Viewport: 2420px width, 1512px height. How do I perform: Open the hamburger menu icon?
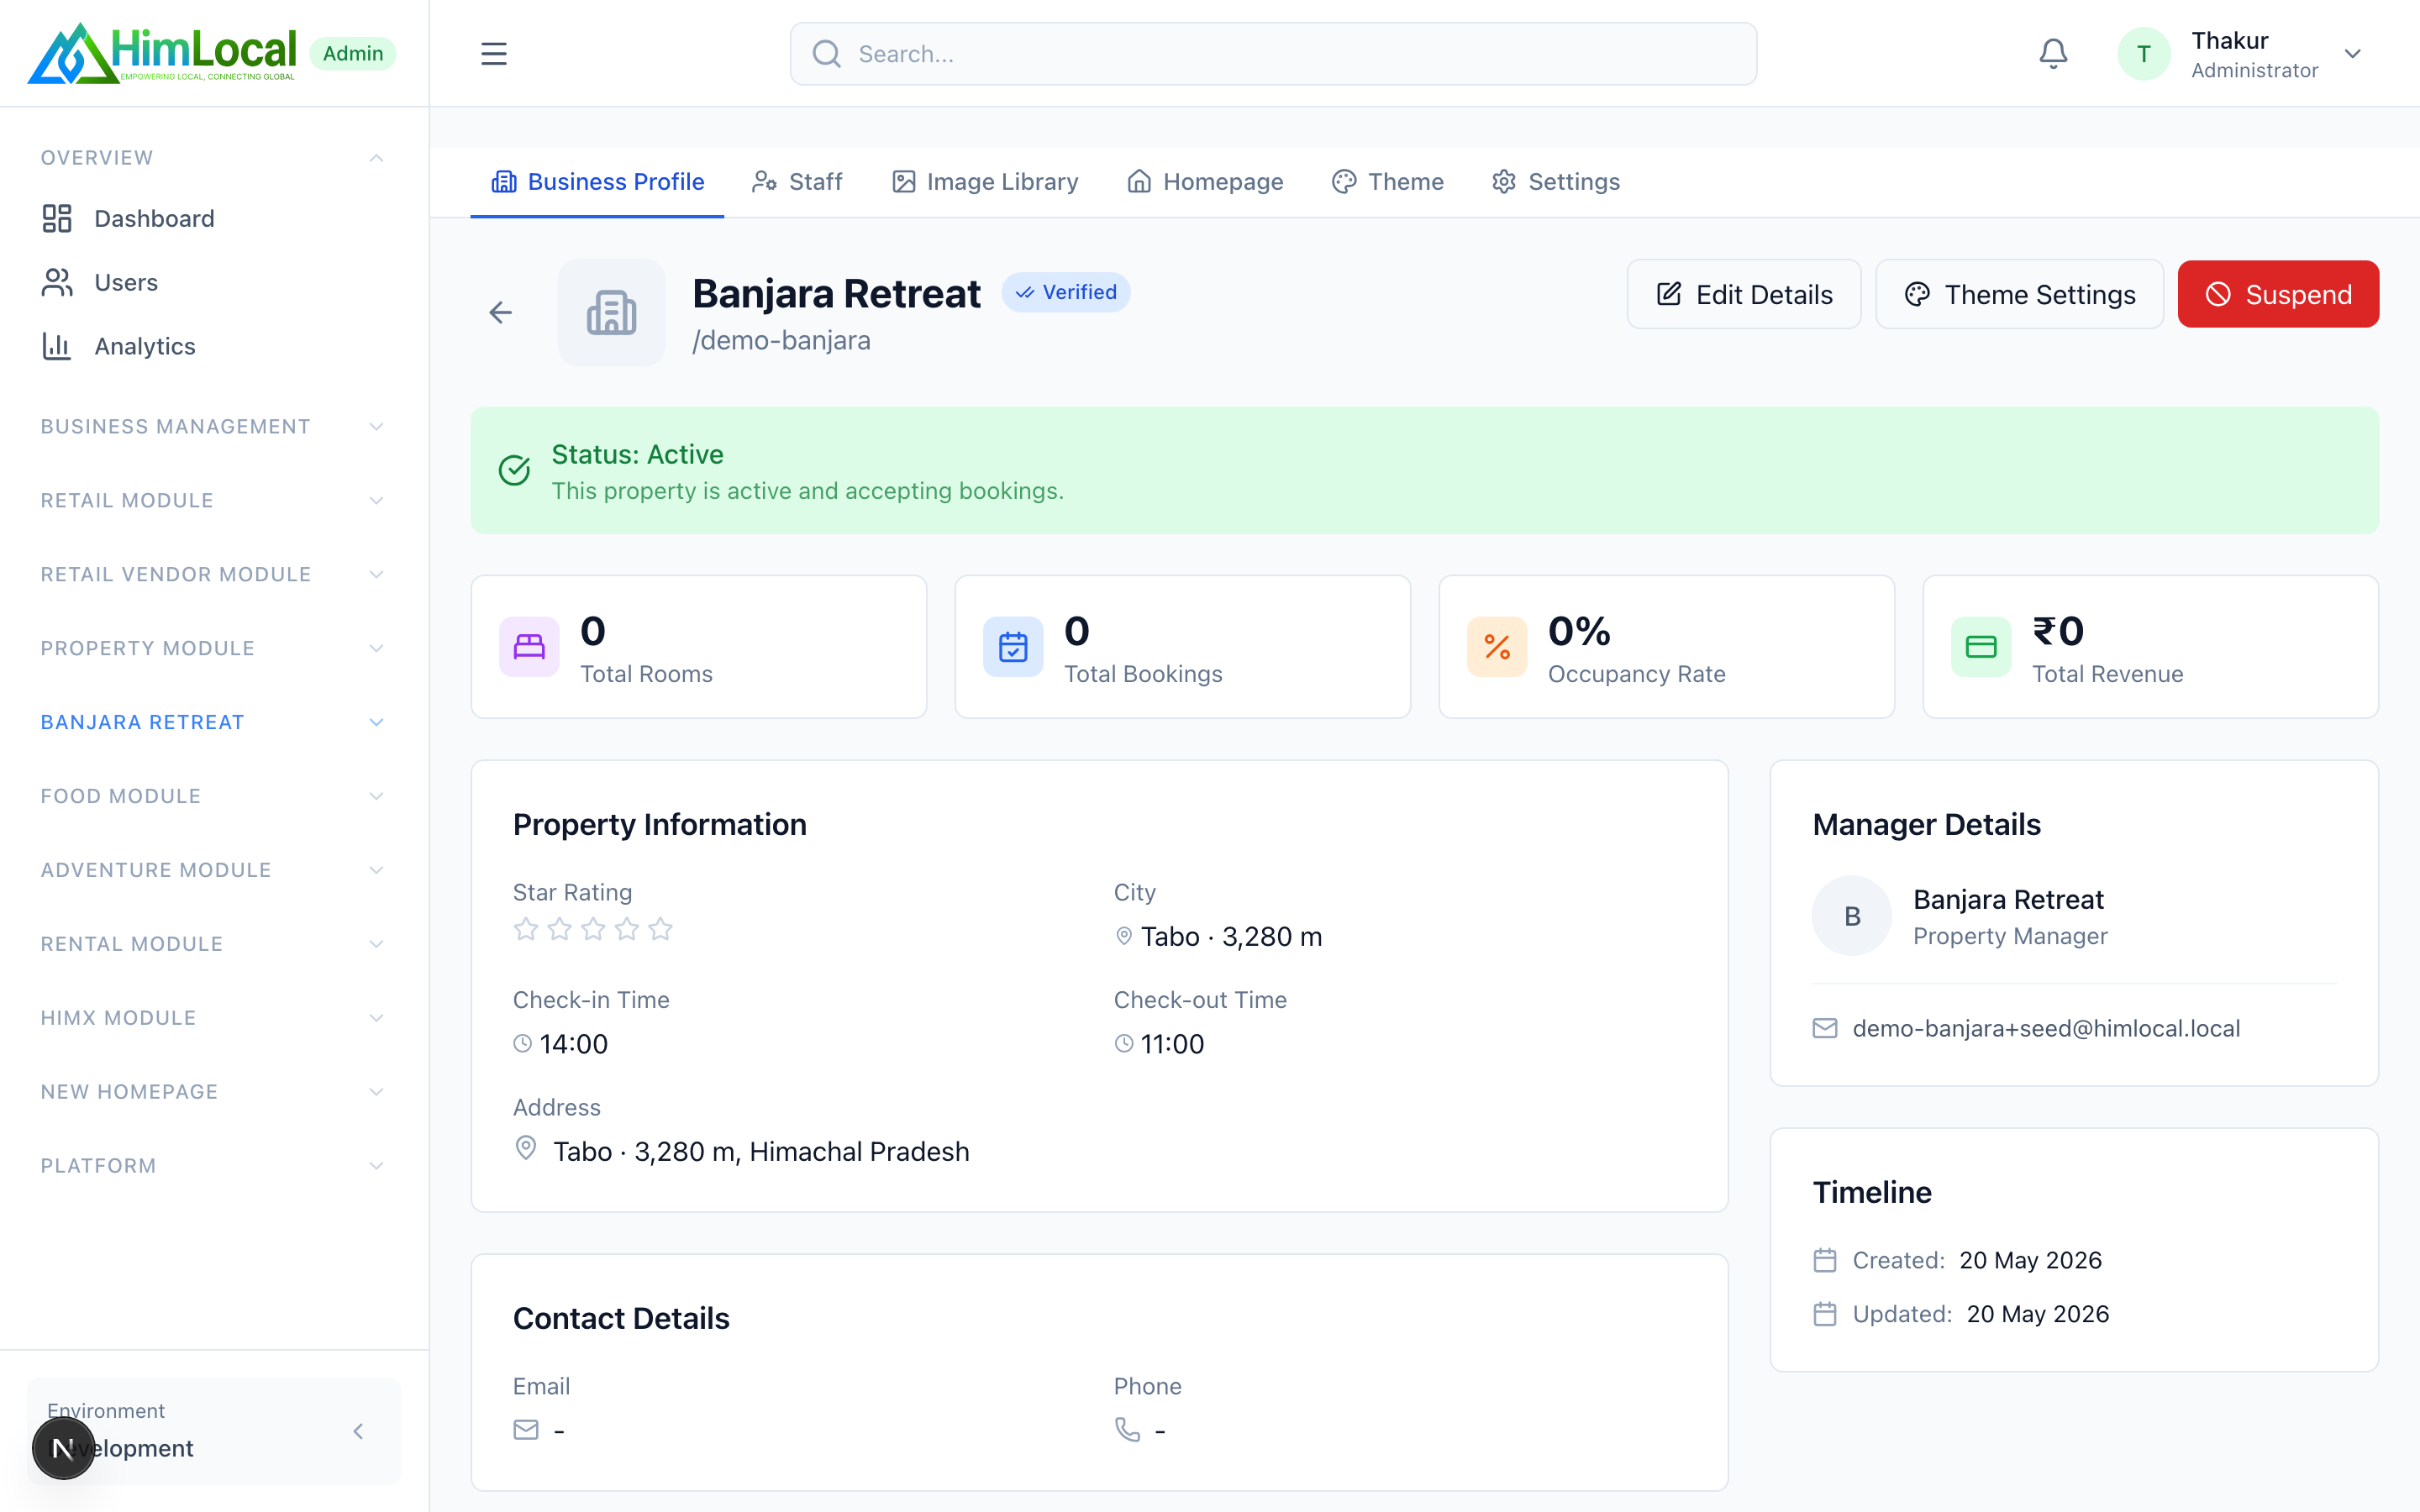pyautogui.click(x=493, y=54)
